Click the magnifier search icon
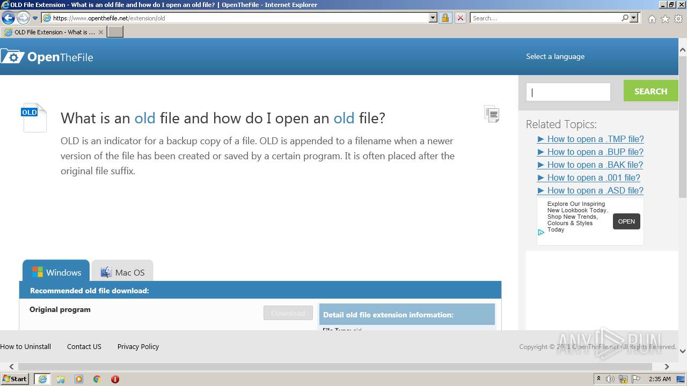 coord(625,18)
